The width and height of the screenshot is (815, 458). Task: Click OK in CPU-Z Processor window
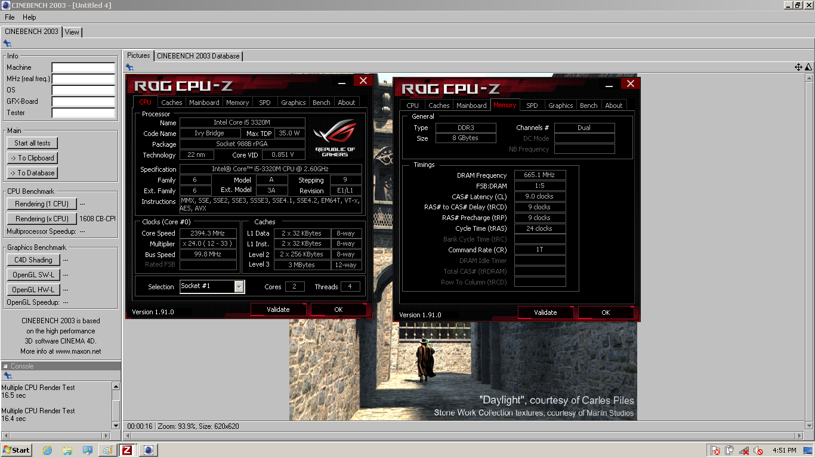pos(338,310)
